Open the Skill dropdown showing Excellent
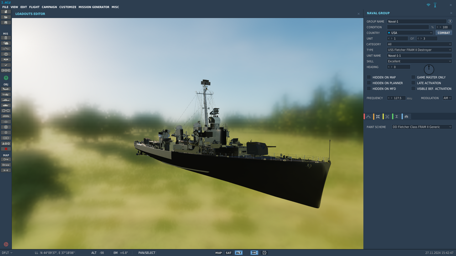 point(420,61)
